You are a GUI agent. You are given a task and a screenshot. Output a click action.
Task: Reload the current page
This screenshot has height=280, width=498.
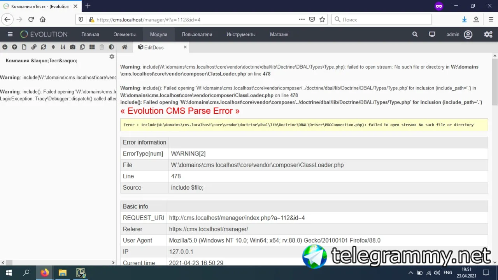pos(31,19)
